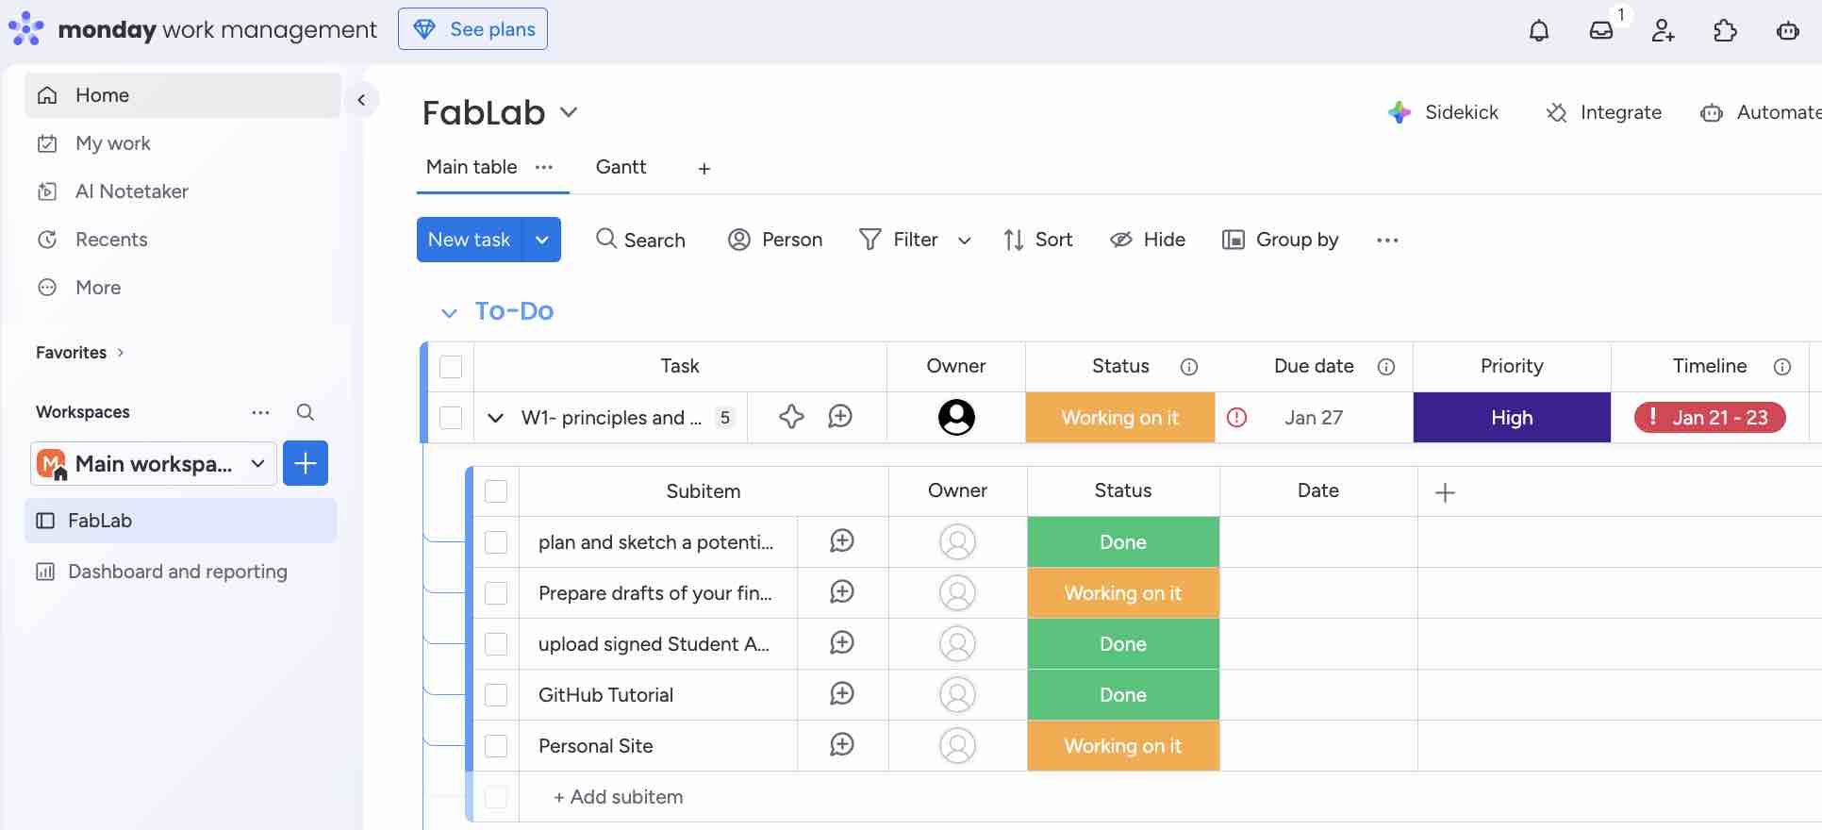Add a new subitem column
This screenshot has width=1822, height=830.
pyautogui.click(x=1445, y=492)
